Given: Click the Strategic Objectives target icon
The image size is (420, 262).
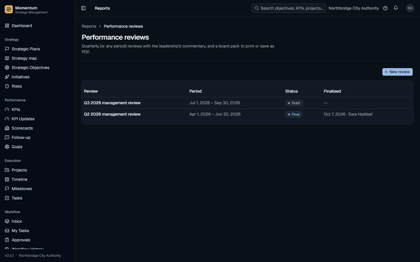Looking at the screenshot, I should pos(7,68).
